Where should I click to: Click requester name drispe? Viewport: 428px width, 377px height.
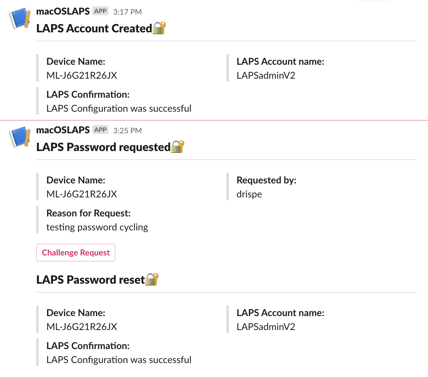tap(249, 194)
